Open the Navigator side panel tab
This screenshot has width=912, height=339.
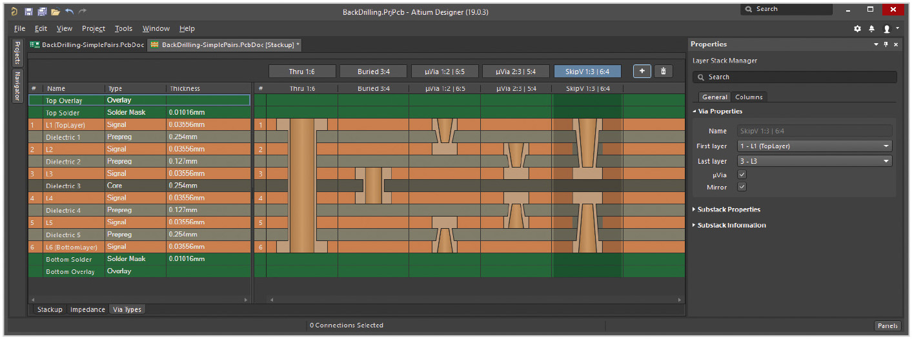click(x=17, y=86)
